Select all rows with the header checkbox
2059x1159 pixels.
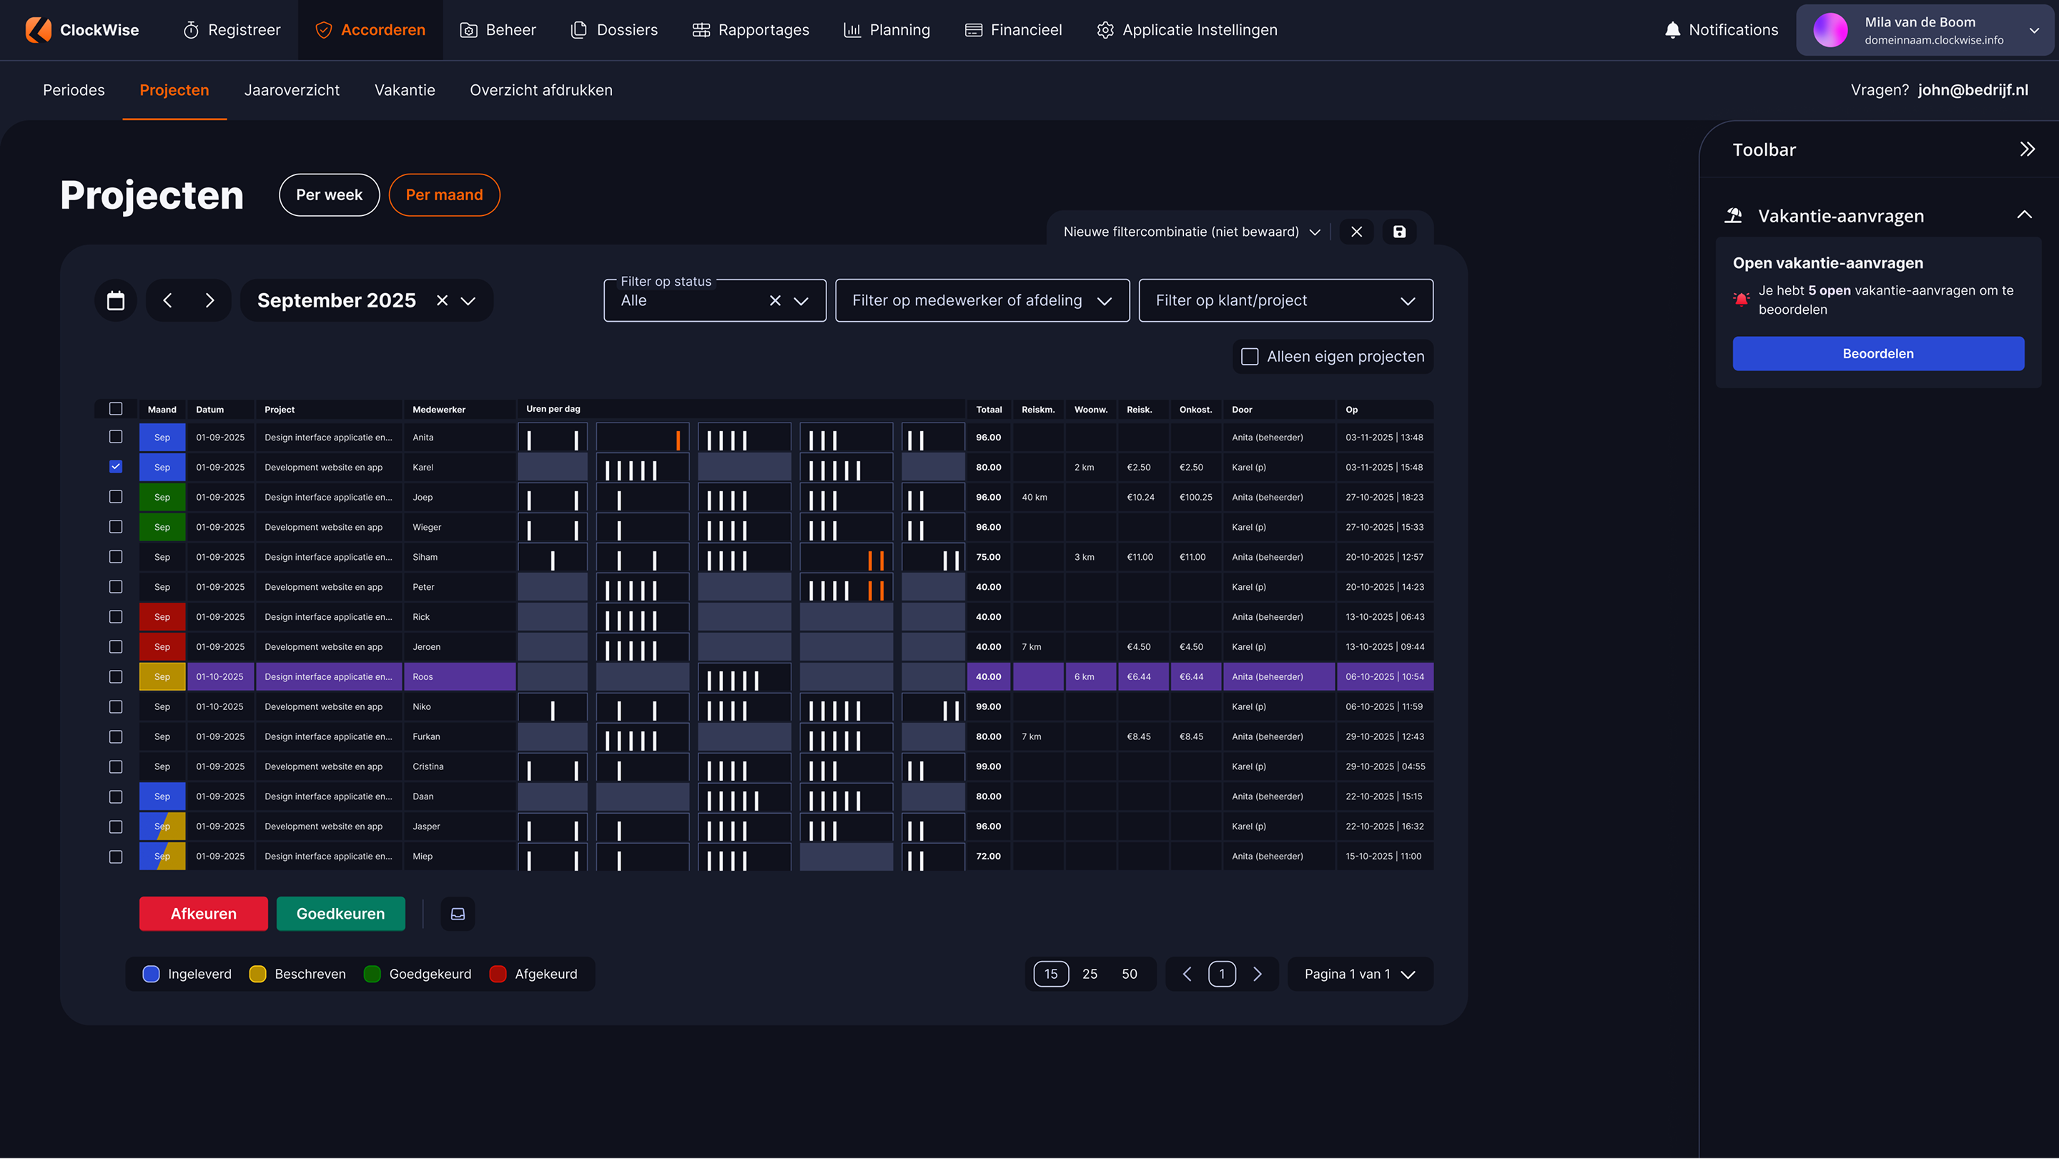click(116, 408)
